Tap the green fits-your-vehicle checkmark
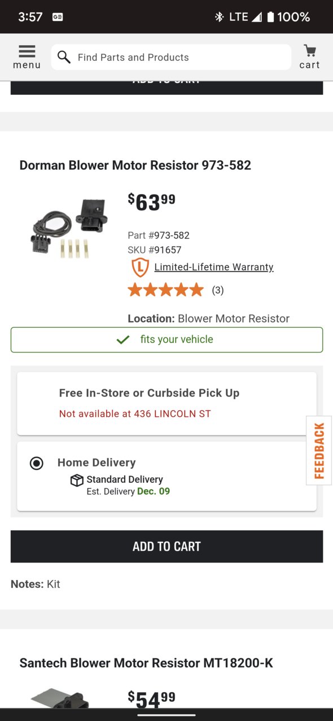 tap(122, 340)
